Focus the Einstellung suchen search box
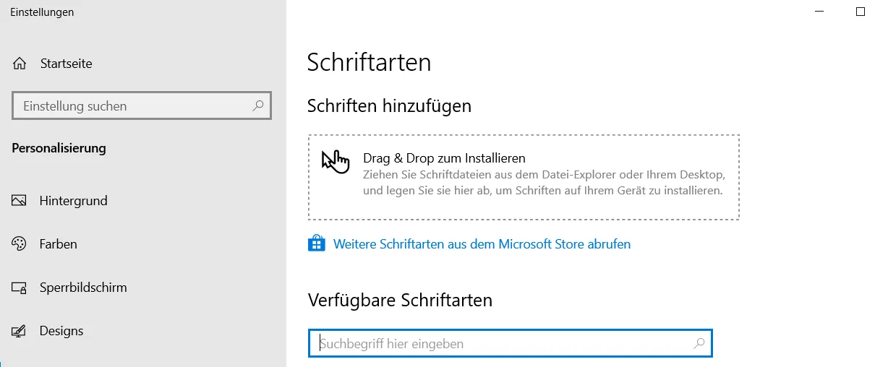 130,106
